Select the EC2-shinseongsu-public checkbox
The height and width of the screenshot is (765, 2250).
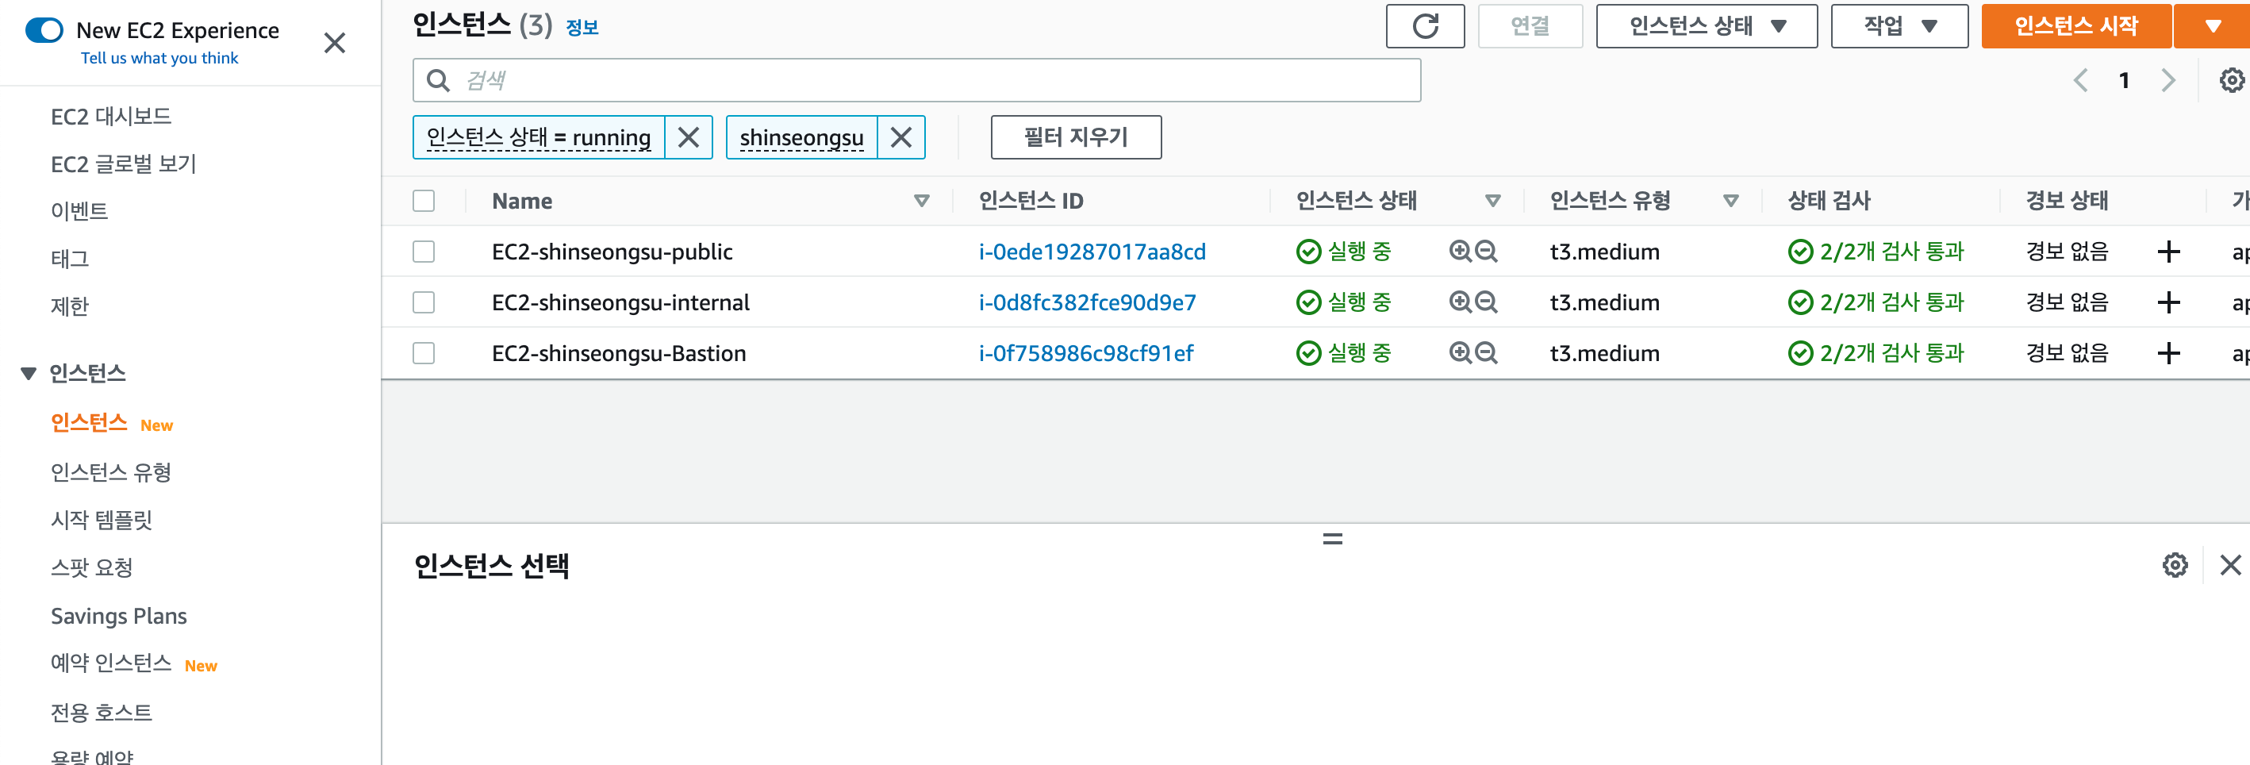424,252
